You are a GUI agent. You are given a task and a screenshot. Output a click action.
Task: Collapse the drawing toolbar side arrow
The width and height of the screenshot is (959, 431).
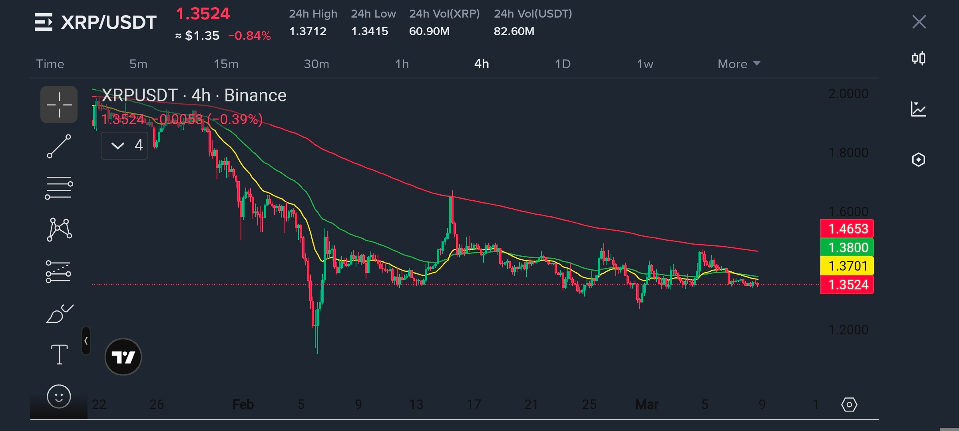click(86, 341)
